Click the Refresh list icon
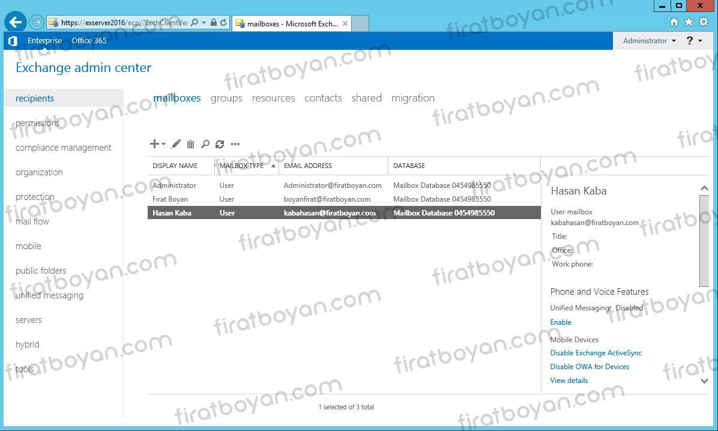The height and width of the screenshot is (431, 718). coord(220,144)
